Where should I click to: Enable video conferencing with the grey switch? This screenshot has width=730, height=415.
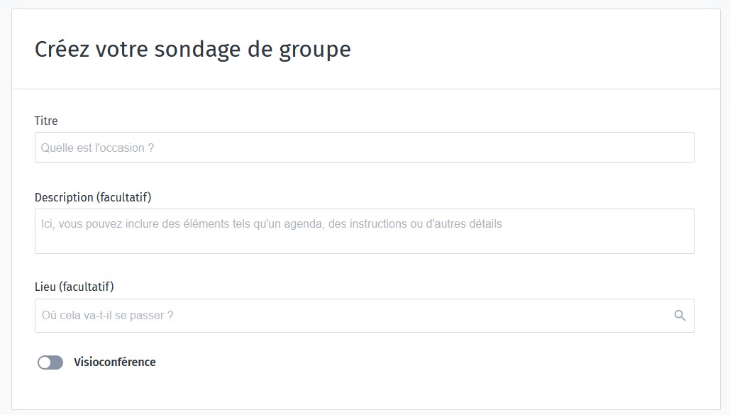(x=50, y=363)
